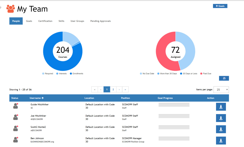
Task: Click the filter sliders icon button
Action: tap(224, 78)
